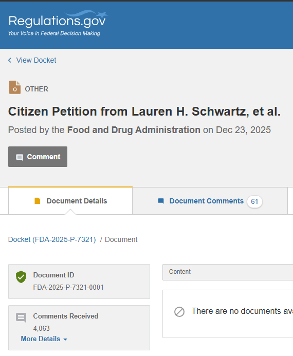Click the OTHER document type icon
This screenshot has width=293, height=356.
click(15, 87)
